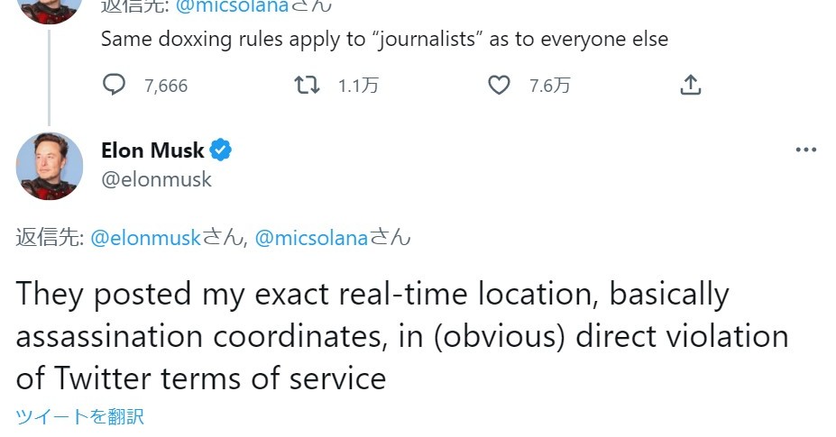Click the reply speech bubble icon
The image size is (836, 437).
(x=115, y=86)
